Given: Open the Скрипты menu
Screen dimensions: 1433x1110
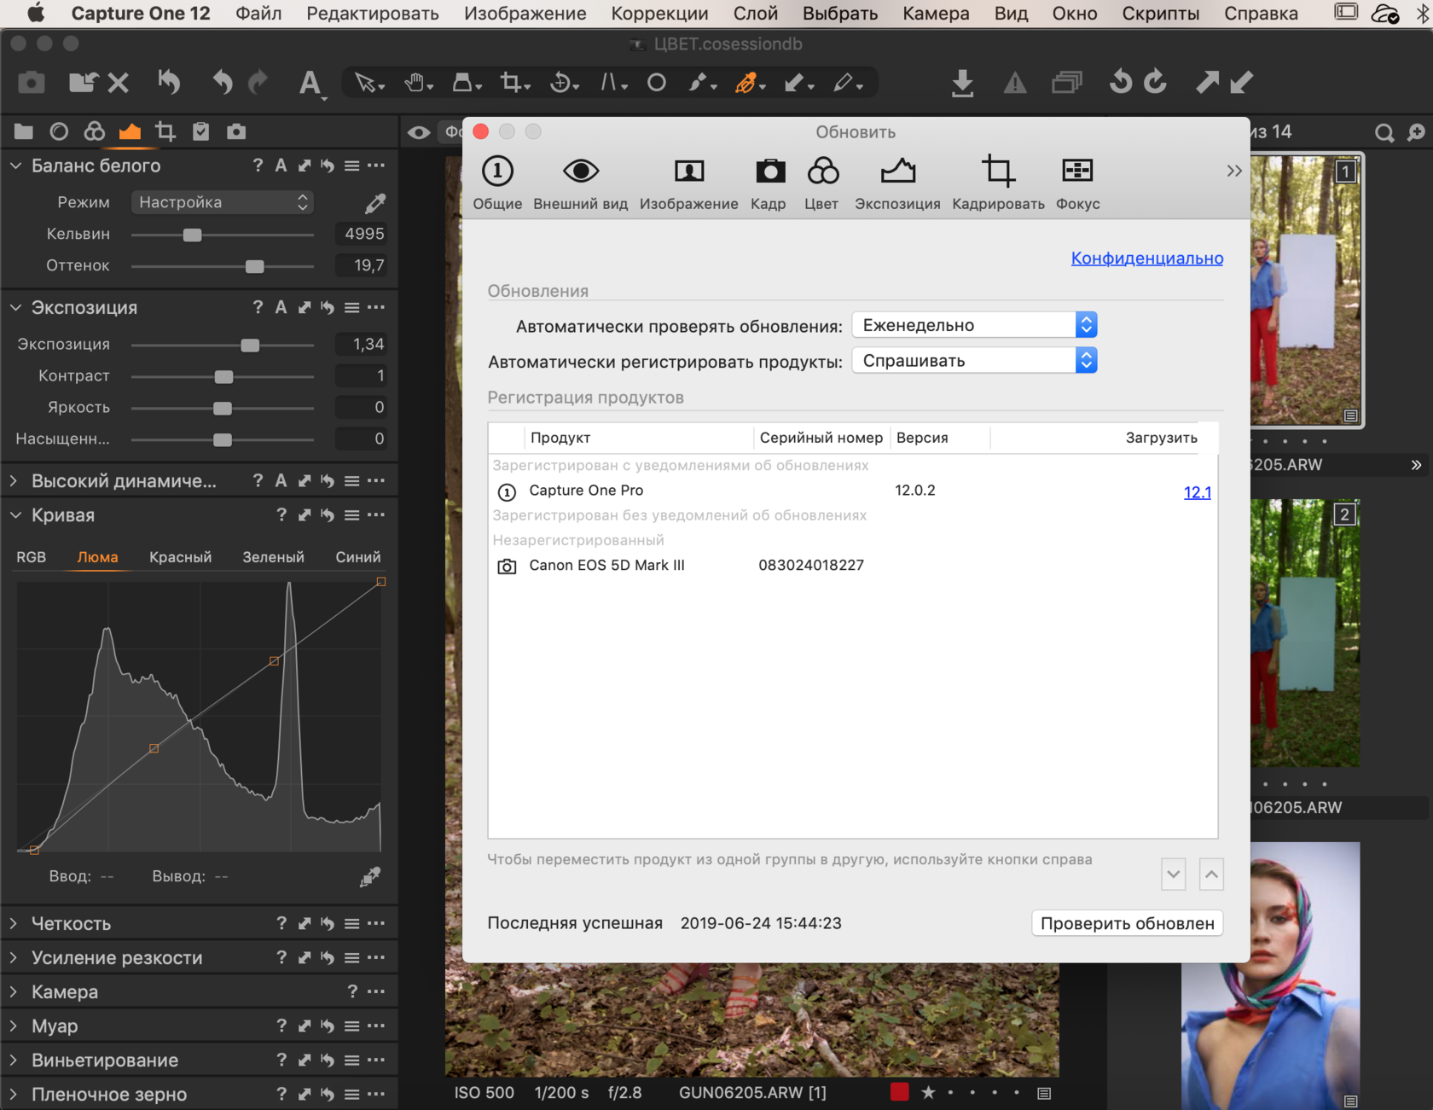Looking at the screenshot, I should point(1160,14).
